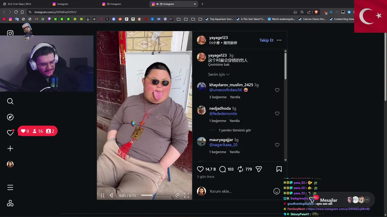
Task: Open 'Tiny Aquarium: Soci...' bookmark
Action: 219,19
